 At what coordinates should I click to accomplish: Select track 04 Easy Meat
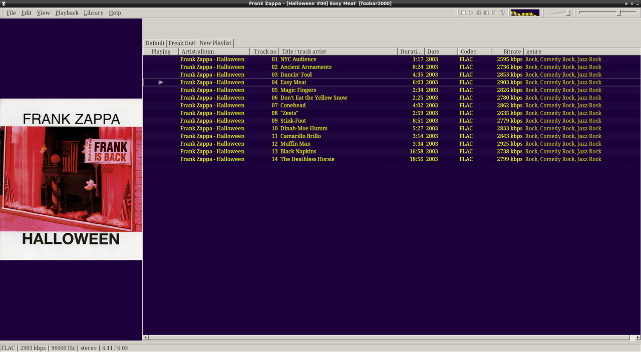[392, 82]
